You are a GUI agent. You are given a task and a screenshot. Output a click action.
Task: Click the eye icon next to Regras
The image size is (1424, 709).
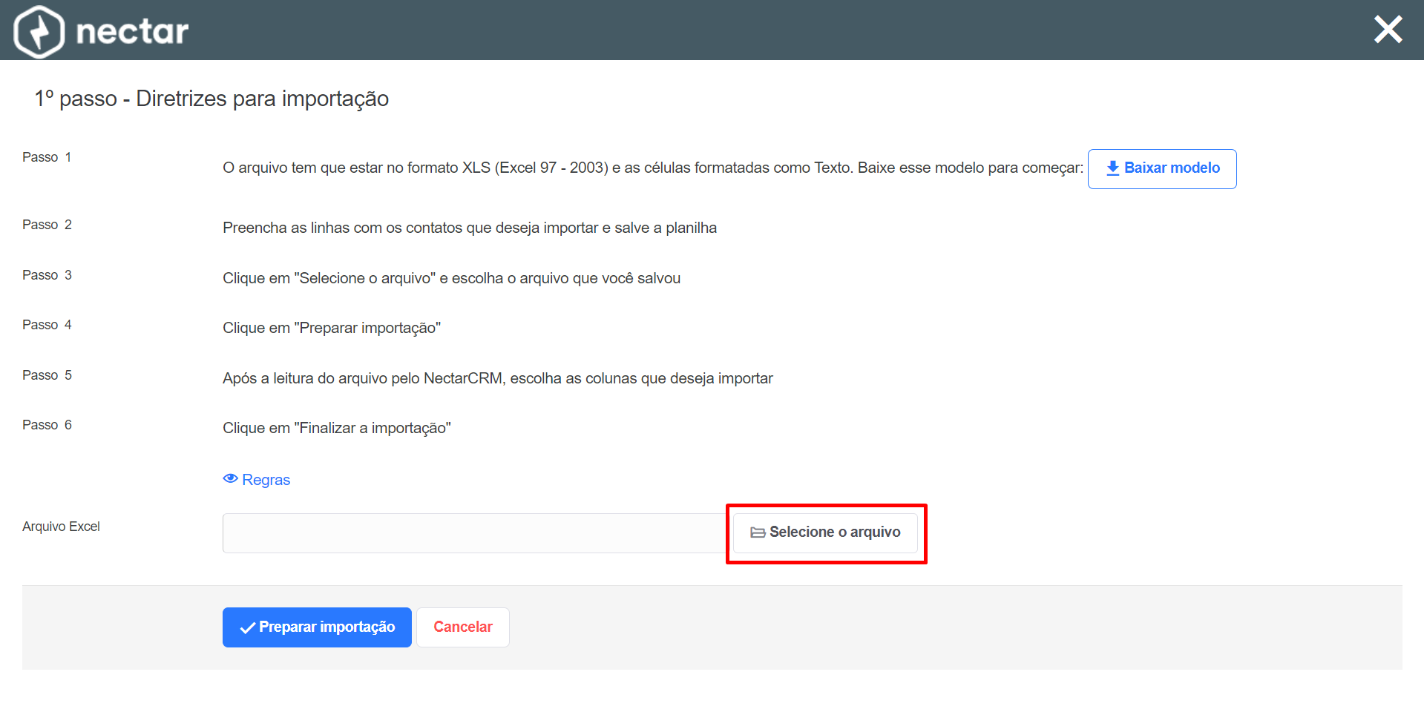[x=230, y=479]
